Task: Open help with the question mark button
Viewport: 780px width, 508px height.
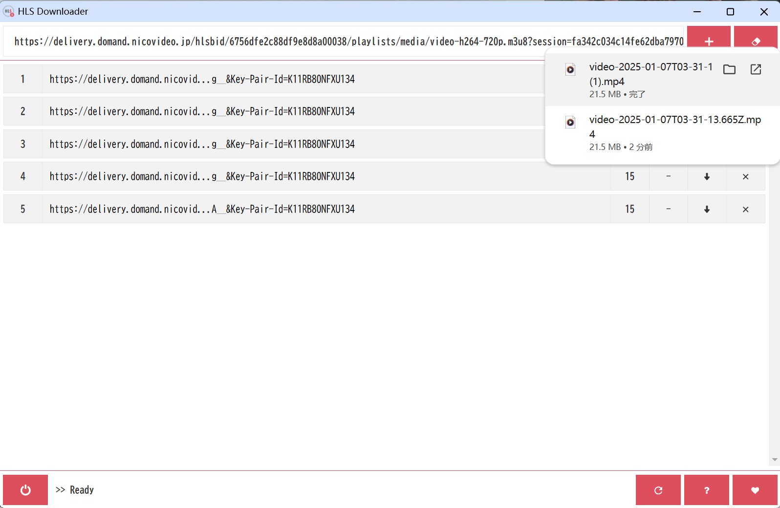Action: pyautogui.click(x=707, y=490)
